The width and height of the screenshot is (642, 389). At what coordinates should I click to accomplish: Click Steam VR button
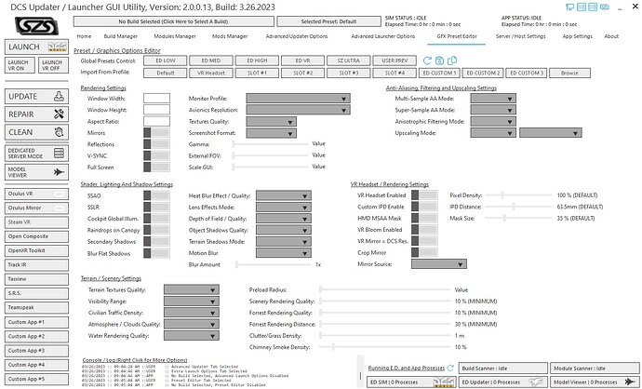pyautogui.click(x=36, y=221)
